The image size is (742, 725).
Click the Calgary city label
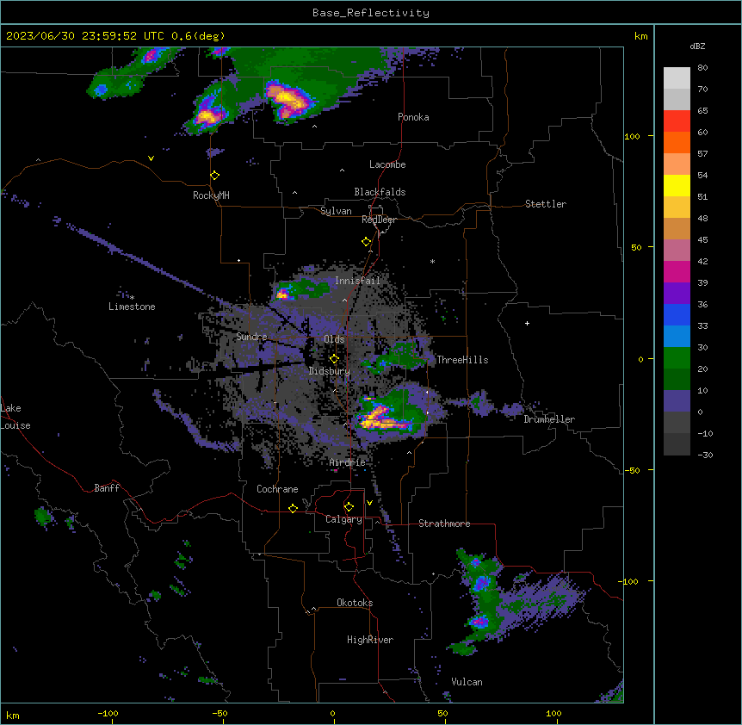point(343,519)
